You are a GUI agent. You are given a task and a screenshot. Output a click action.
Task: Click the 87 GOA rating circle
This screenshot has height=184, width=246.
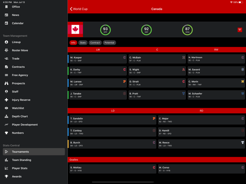tap(187, 30)
